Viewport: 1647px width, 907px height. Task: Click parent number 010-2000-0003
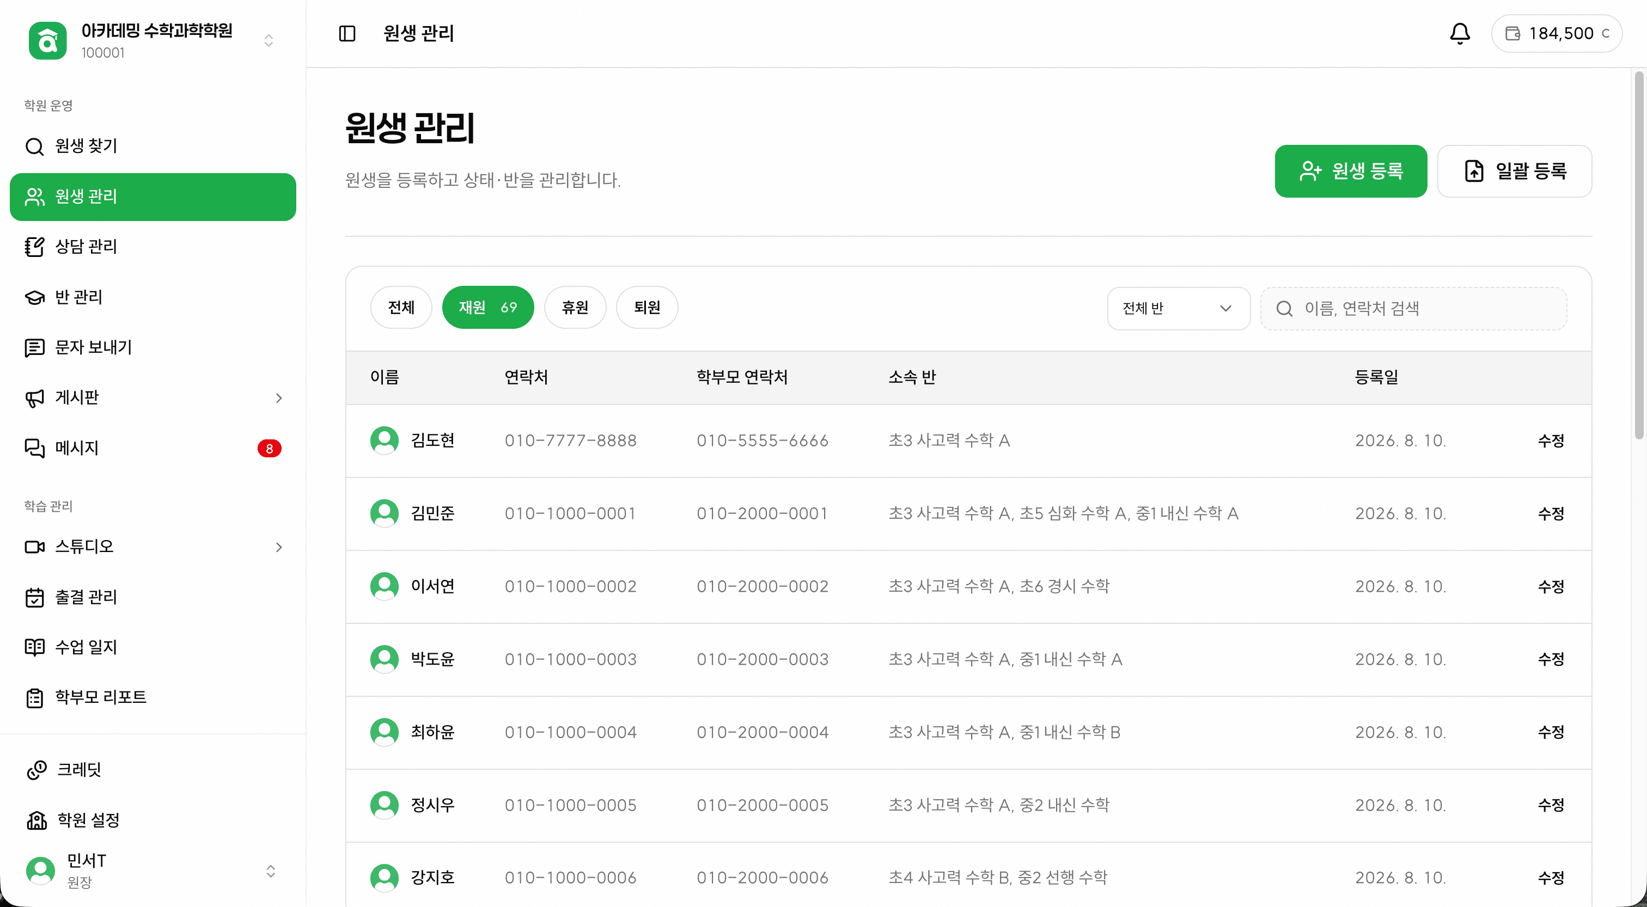tap(762, 660)
